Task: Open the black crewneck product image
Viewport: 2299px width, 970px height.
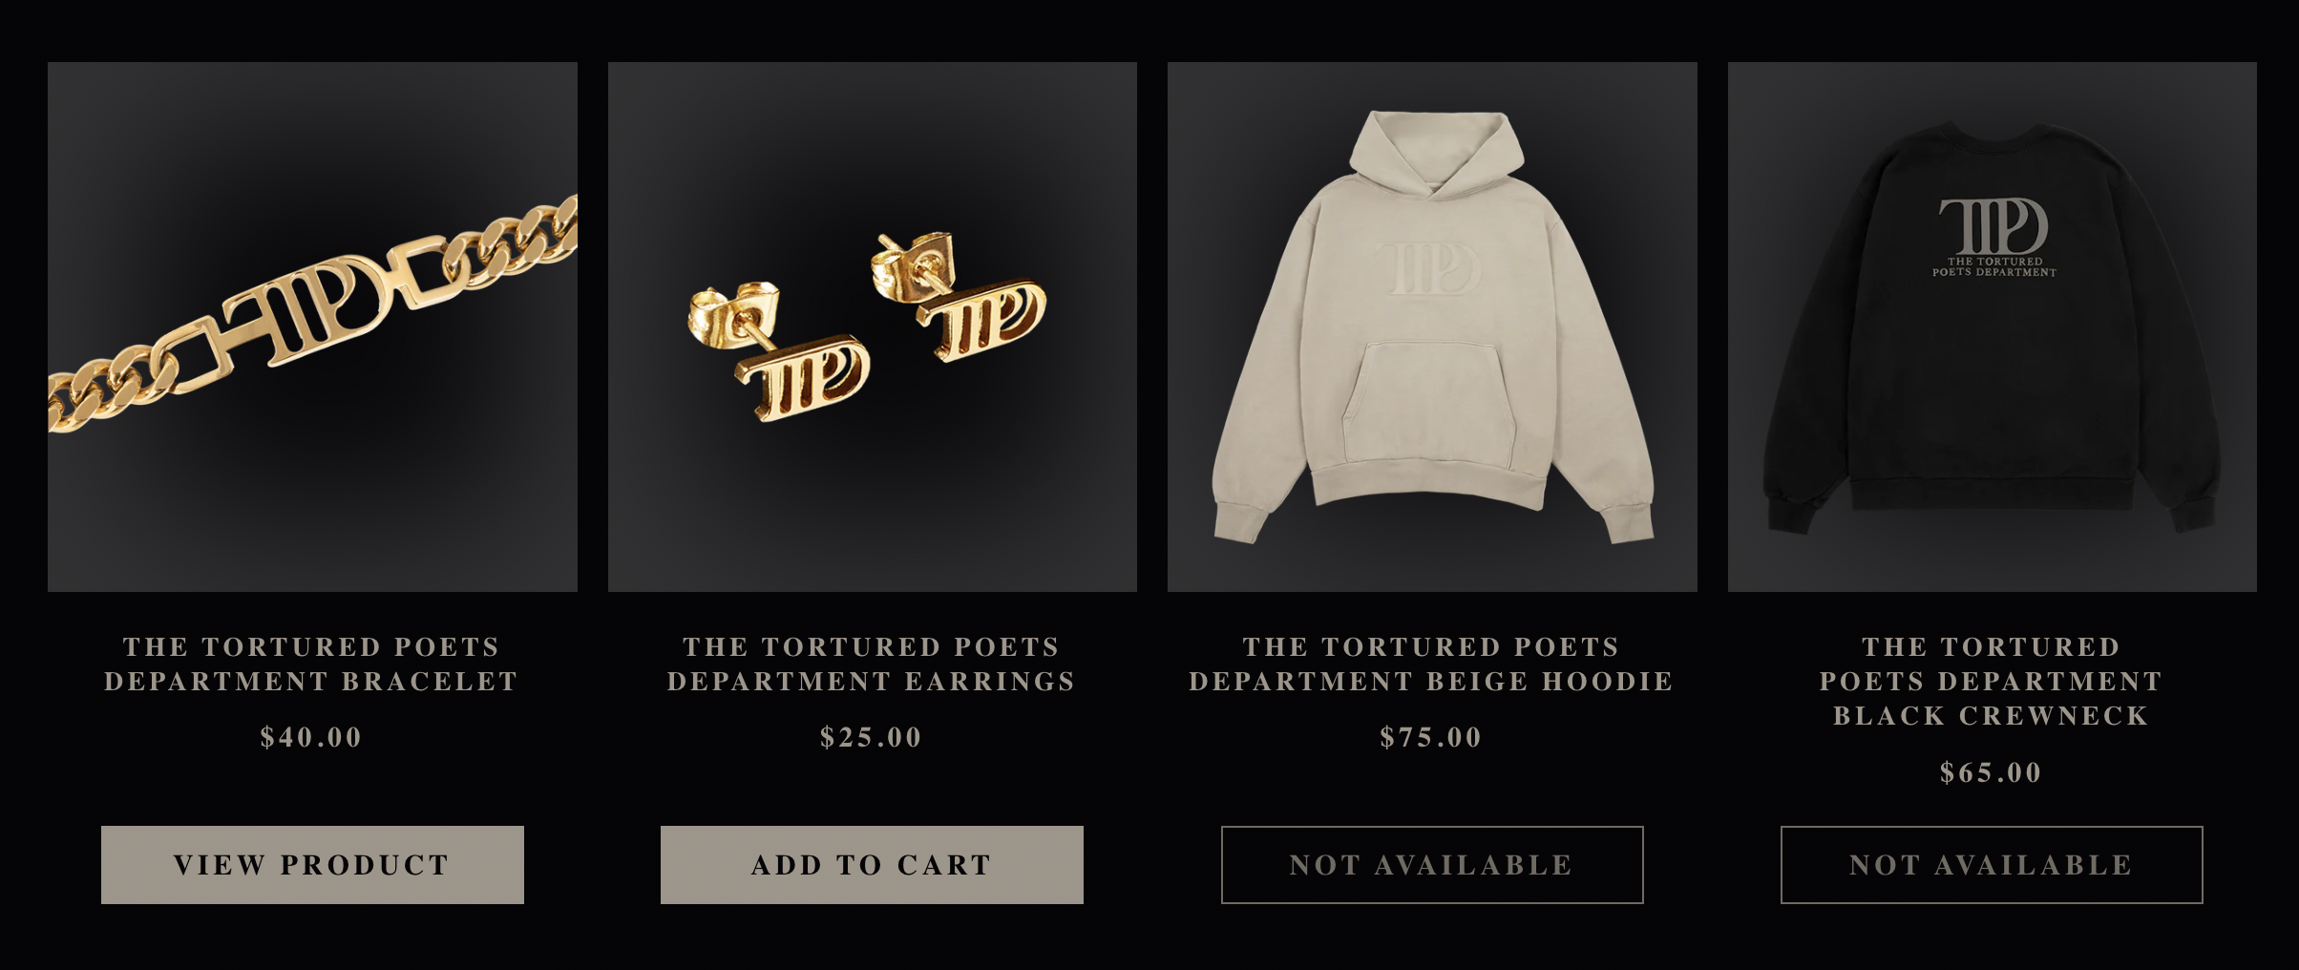Action: pyautogui.click(x=1993, y=327)
